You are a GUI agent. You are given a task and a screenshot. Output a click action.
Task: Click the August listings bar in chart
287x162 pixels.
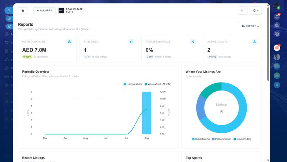point(147,113)
